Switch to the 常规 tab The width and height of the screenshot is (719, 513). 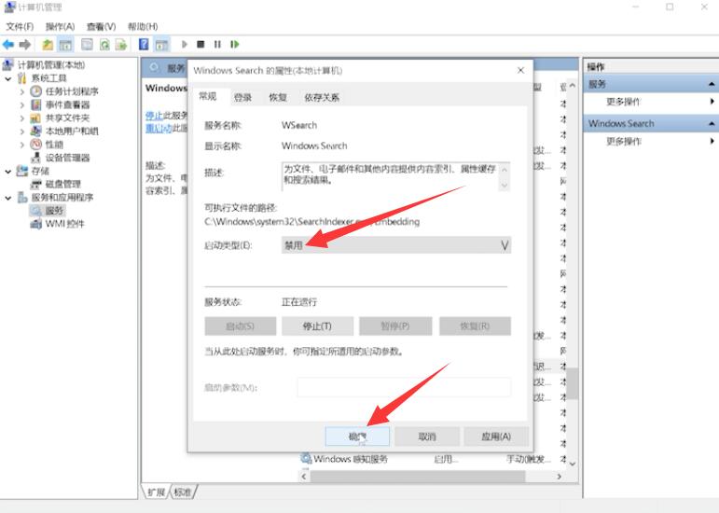click(208, 96)
